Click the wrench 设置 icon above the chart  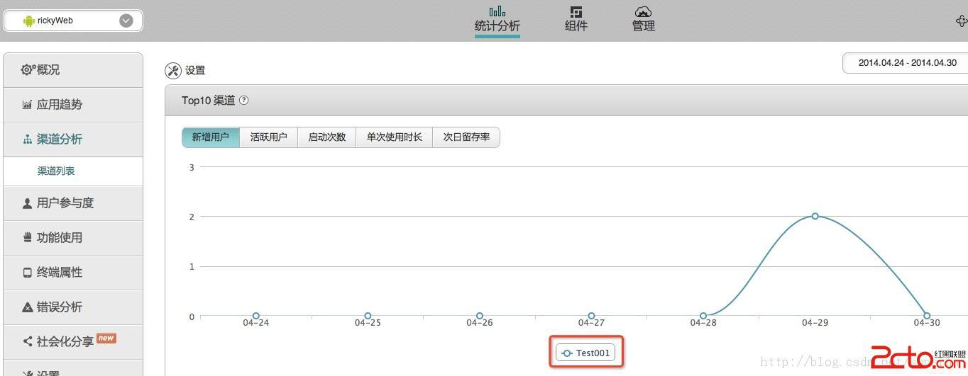point(173,70)
